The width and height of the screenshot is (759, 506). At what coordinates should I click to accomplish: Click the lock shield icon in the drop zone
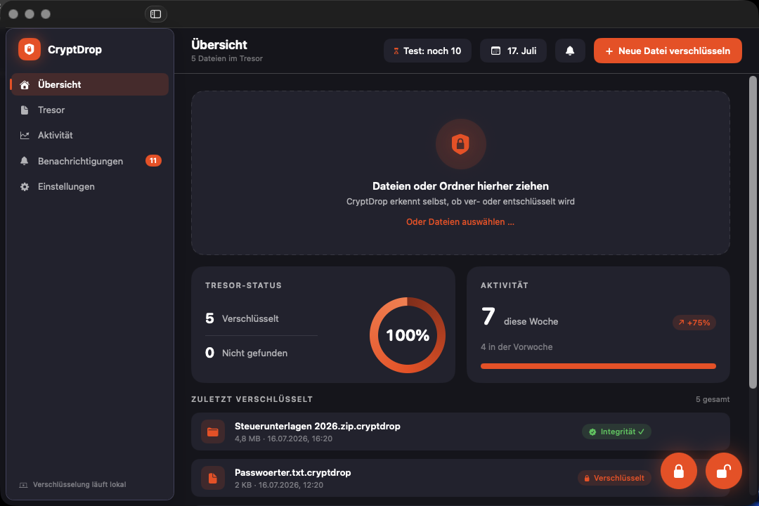pyautogui.click(x=460, y=144)
